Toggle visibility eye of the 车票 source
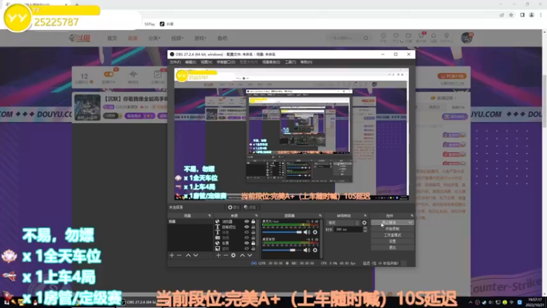The height and width of the screenshot is (308, 547). click(247, 243)
